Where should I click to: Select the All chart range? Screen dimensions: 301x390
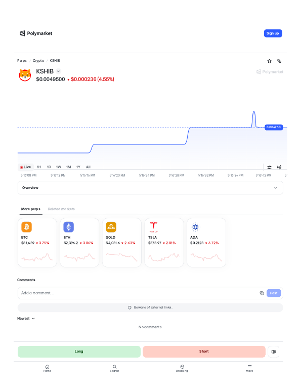point(88,167)
